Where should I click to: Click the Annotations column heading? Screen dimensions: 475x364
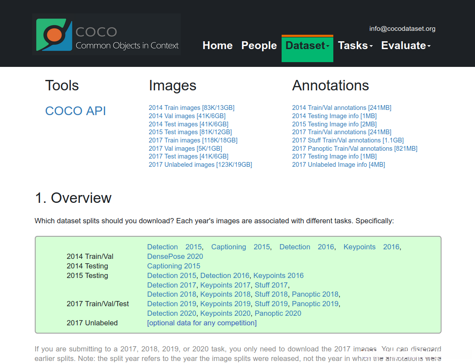click(x=330, y=86)
